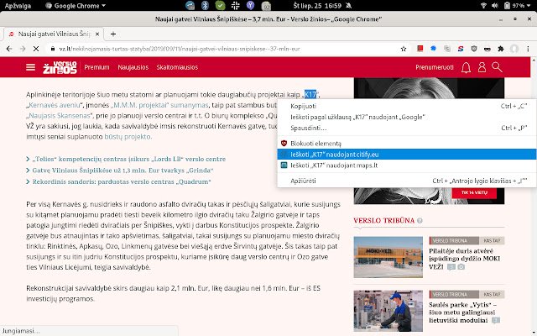Go back with the browser back arrow
This screenshot has width=537, height=336.
[x=9, y=49]
